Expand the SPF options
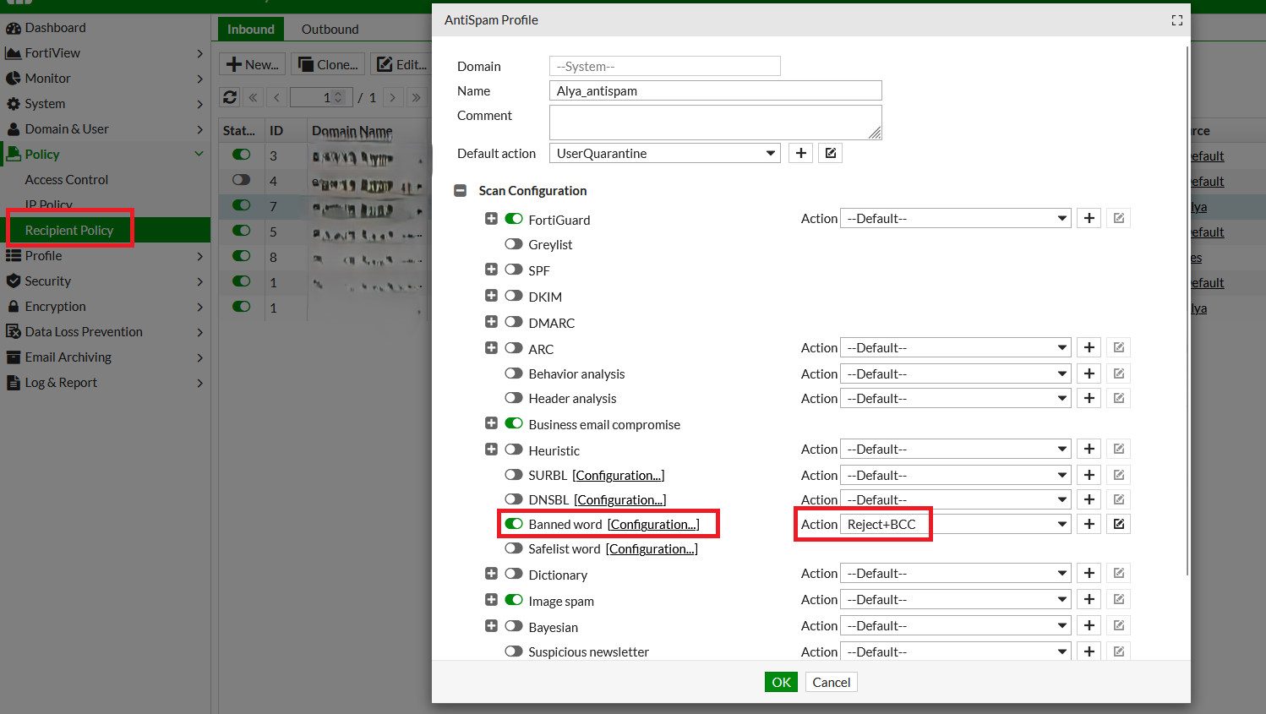The width and height of the screenshot is (1266, 714). [491, 270]
